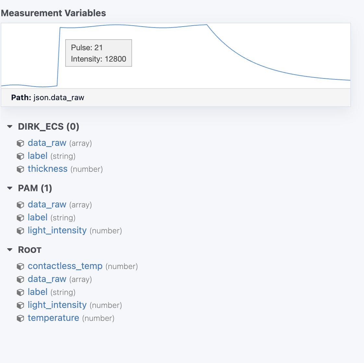
Task: Open PAM data_raw array link
Action: coord(47,205)
